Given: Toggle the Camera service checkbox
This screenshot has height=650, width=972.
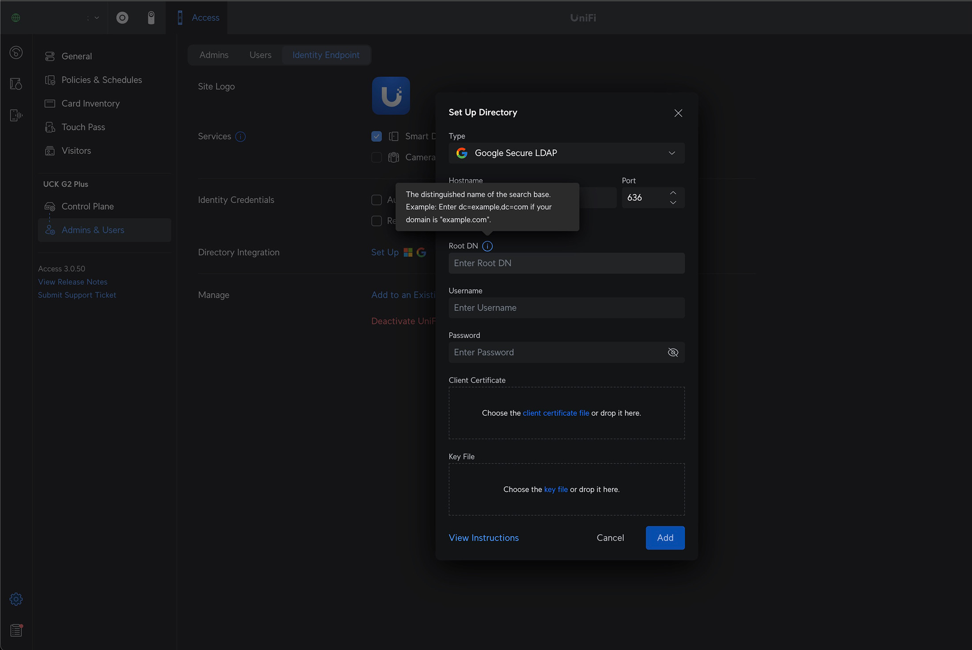Looking at the screenshot, I should click(x=376, y=157).
